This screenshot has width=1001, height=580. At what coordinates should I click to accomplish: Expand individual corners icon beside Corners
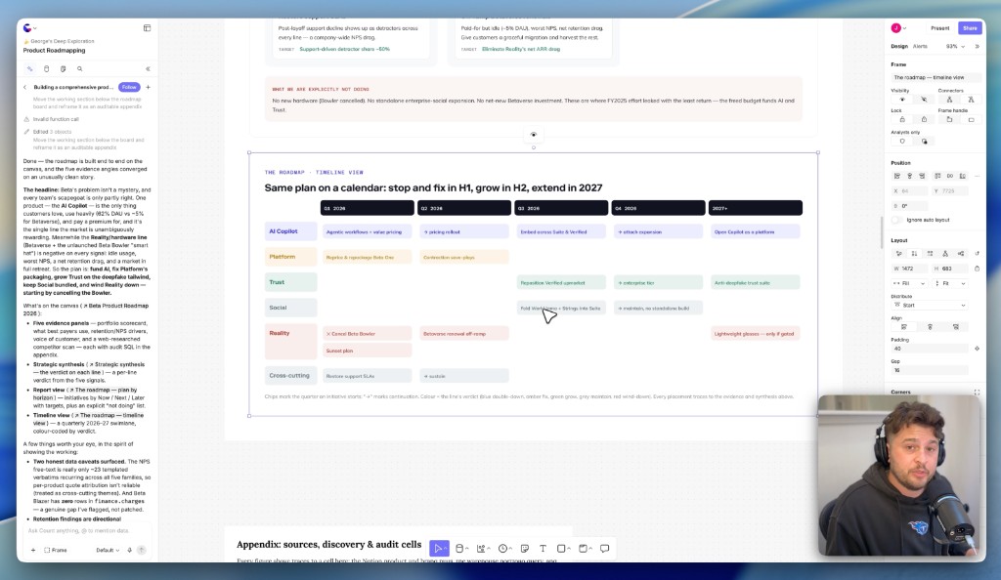(x=977, y=393)
